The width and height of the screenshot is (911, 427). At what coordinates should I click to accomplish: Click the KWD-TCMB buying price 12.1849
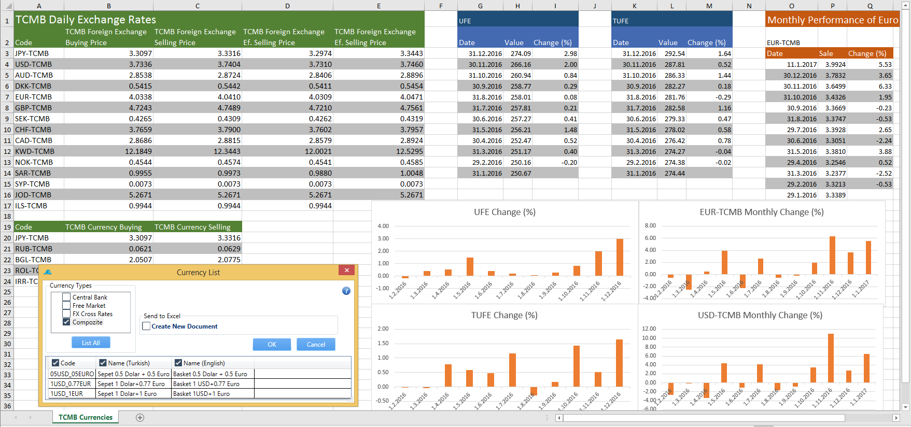coord(108,151)
